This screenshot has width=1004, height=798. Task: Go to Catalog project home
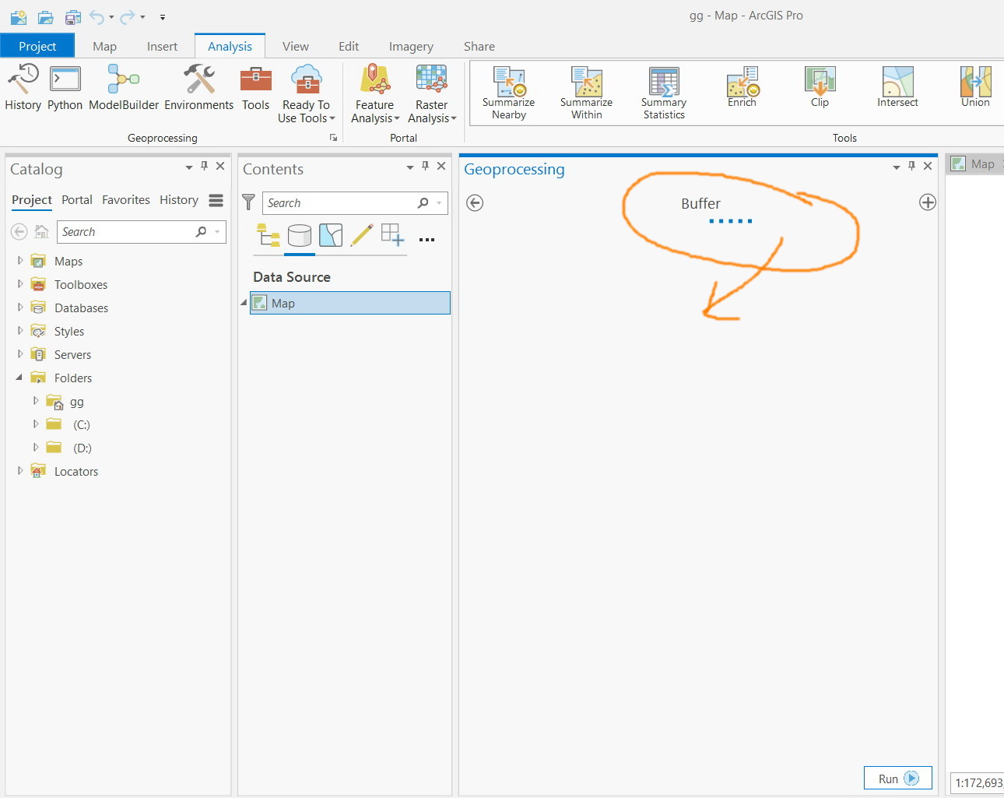42,232
